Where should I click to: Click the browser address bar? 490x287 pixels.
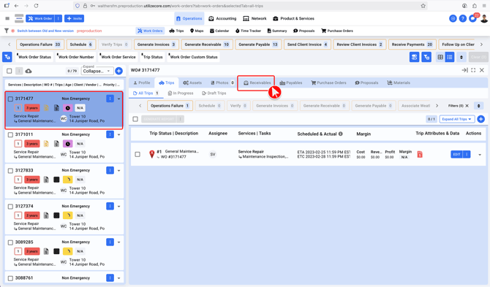(x=250, y=6)
